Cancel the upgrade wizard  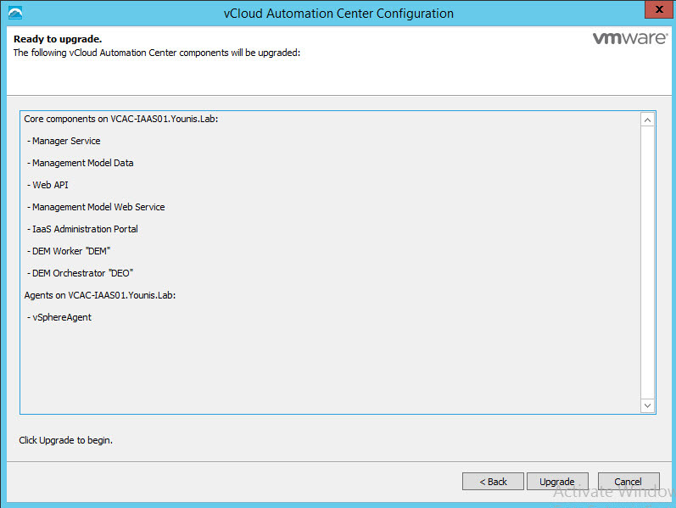click(629, 482)
